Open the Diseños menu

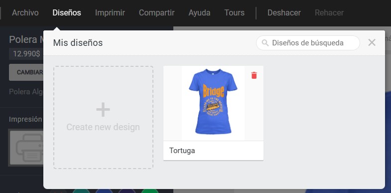coord(67,13)
